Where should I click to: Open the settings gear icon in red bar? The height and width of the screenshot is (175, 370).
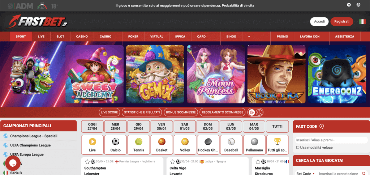point(252,112)
